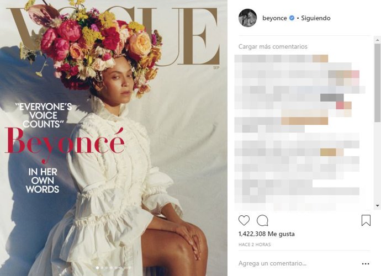Click the Vogue cover photo
The height and width of the screenshot is (276, 381).
pyautogui.click(x=114, y=138)
